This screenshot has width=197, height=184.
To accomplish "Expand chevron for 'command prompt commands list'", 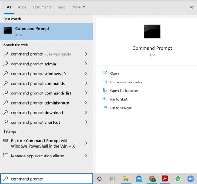I will (86, 93).
